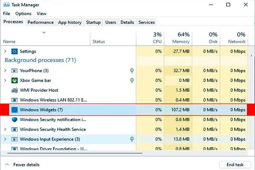Screen dimensions: 255x170
Task: Open the File menu
Action: (x=6, y=14)
